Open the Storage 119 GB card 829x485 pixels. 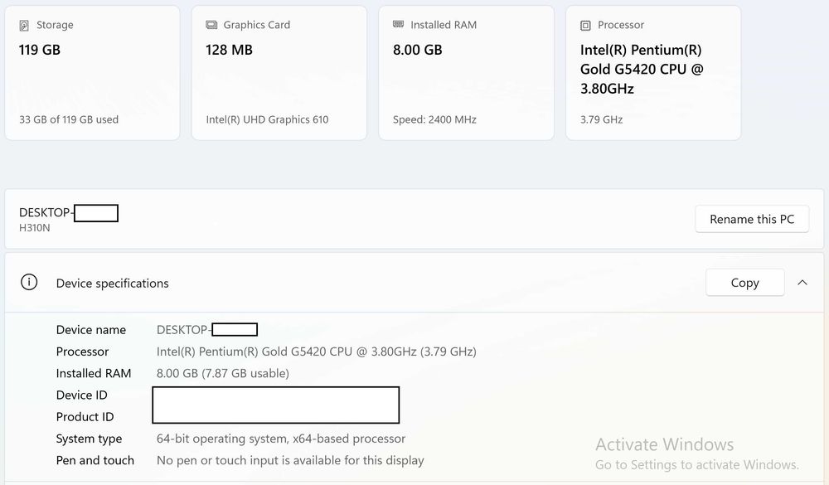(x=92, y=74)
